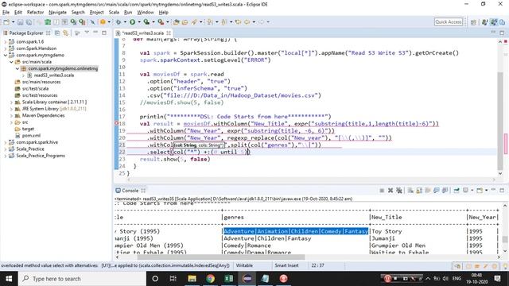Click the Open Console icon
509x286 pixels.
(x=480, y=191)
